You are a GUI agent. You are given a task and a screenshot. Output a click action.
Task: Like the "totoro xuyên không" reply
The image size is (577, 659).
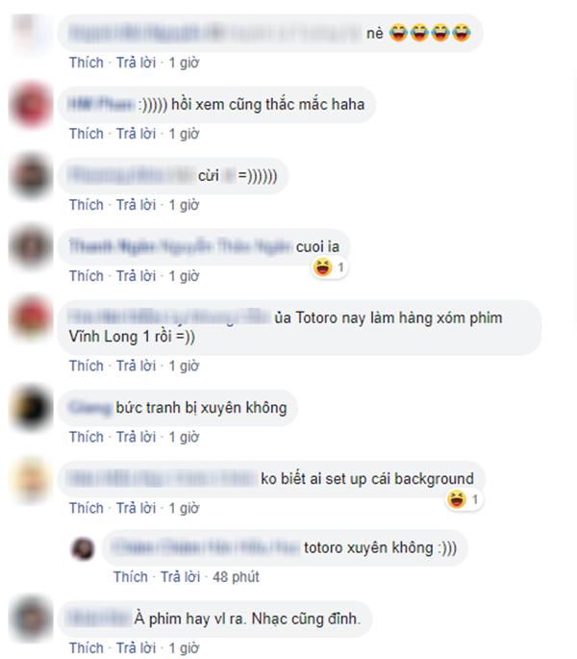coord(130,577)
